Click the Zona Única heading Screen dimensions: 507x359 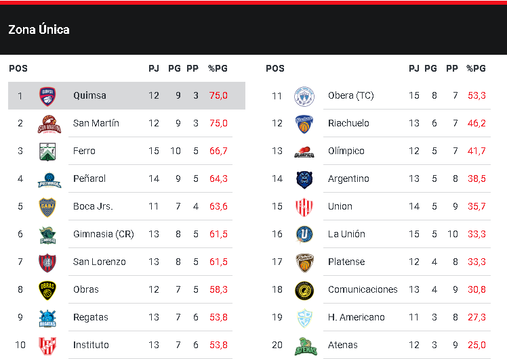(39, 30)
